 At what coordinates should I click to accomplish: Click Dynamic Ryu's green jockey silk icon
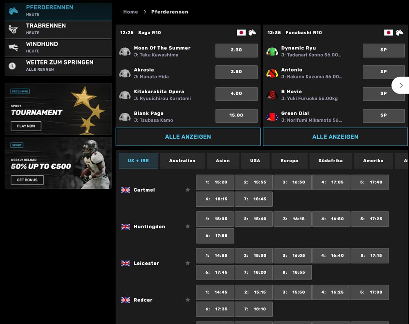point(272,51)
